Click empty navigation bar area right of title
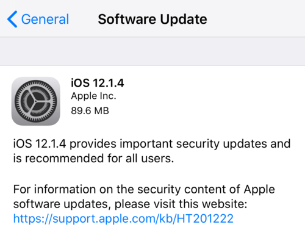 pos(256,19)
